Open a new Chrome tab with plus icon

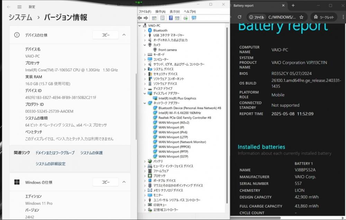pyautogui.click(x=293, y=6)
